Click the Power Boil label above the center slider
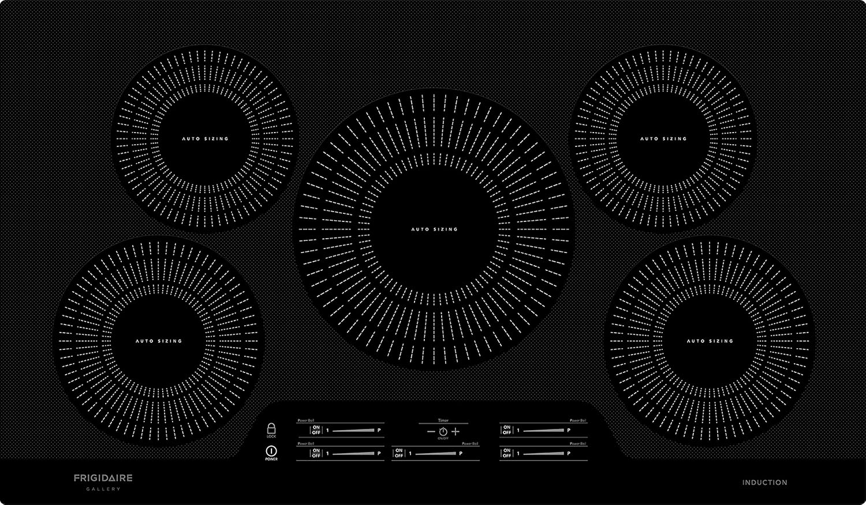Screen dimensions: 866x505 pyautogui.click(x=471, y=444)
